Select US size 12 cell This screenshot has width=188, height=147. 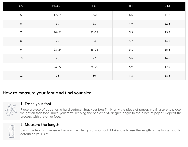21,76
